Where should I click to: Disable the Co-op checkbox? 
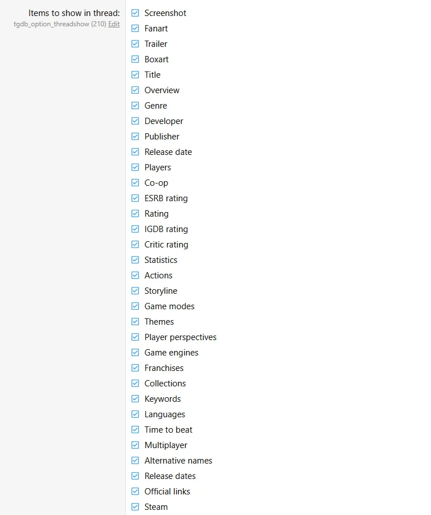135,182
